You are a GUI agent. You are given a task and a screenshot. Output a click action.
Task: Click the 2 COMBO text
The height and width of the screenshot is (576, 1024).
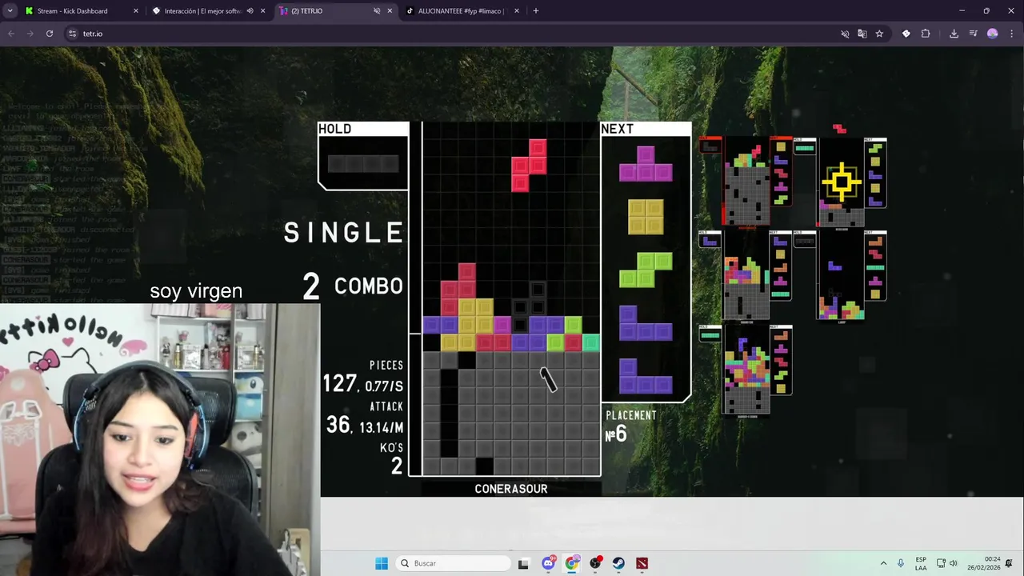[353, 286]
